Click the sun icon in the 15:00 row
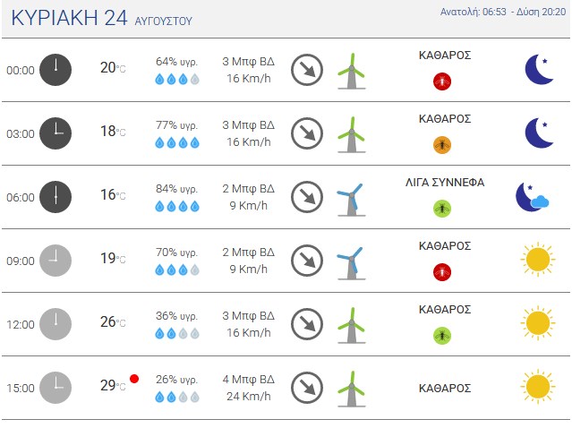Image resolution: width=572 pixels, height=428 pixels. (x=538, y=387)
